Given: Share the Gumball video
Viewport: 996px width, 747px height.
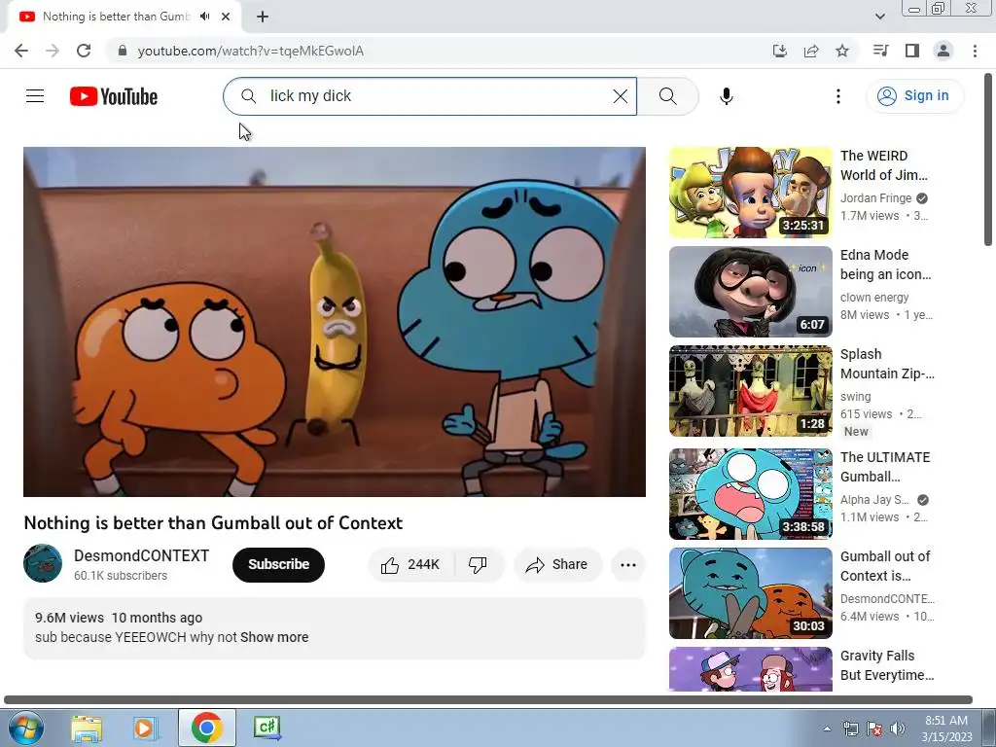Looking at the screenshot, I should coord(557,565).
